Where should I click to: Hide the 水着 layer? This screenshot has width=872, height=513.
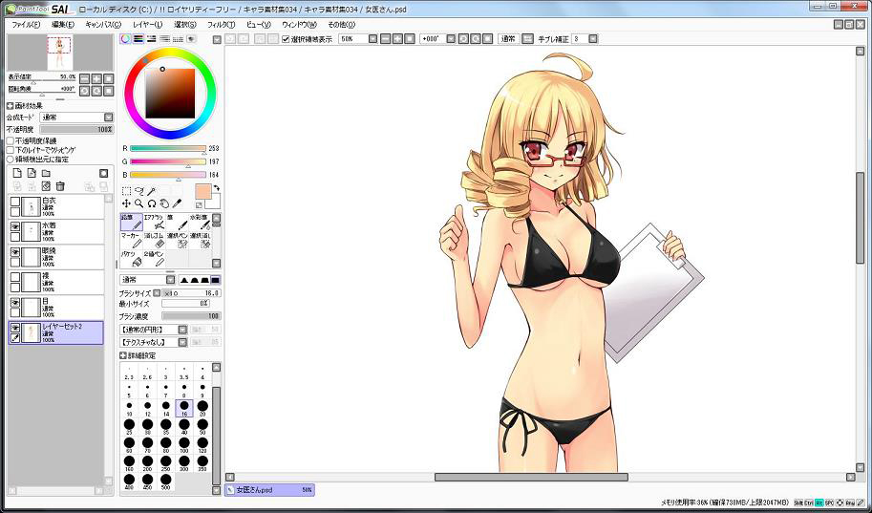[15, 227]
